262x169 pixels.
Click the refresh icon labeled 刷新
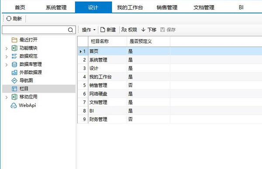coord(9,18)
